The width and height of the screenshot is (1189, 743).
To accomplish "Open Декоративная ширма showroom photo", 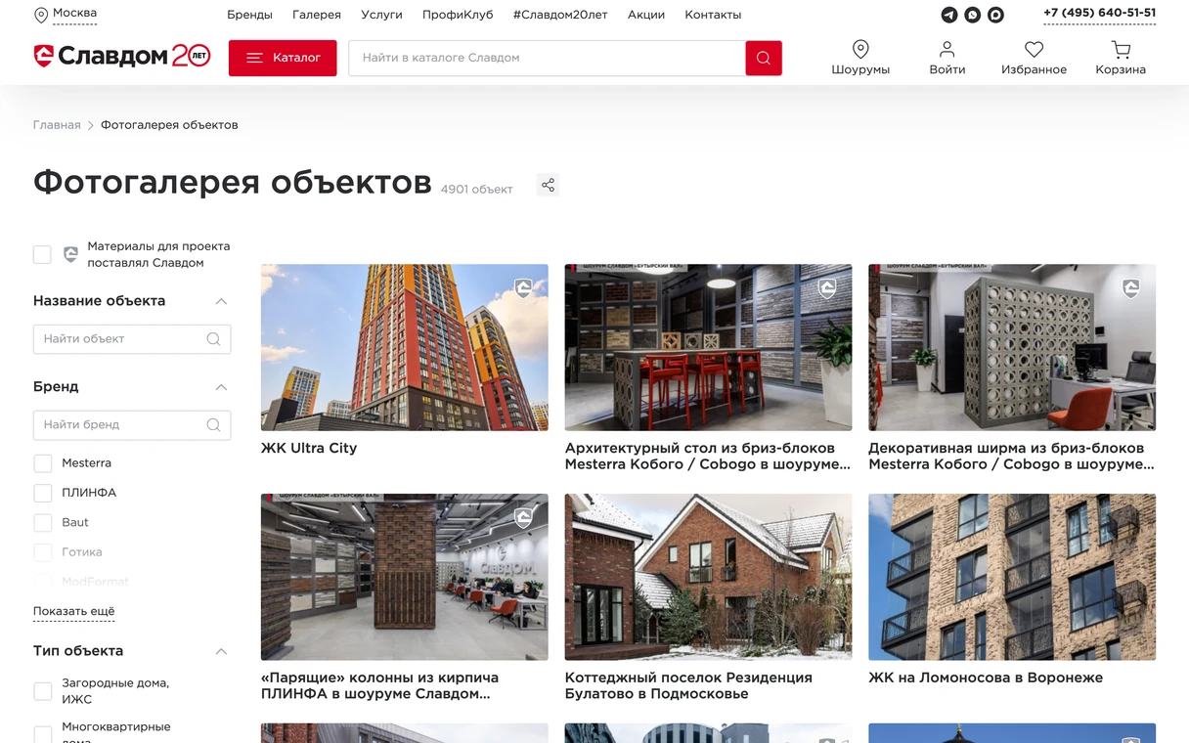I will 1012,347.
